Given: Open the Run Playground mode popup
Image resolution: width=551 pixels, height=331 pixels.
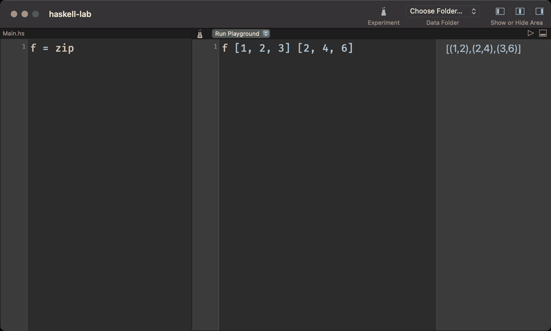Looking at the screenshot, I should [241, 34].
